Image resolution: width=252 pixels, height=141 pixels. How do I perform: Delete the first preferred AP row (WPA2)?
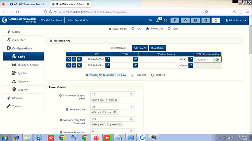tap(79, 59)
